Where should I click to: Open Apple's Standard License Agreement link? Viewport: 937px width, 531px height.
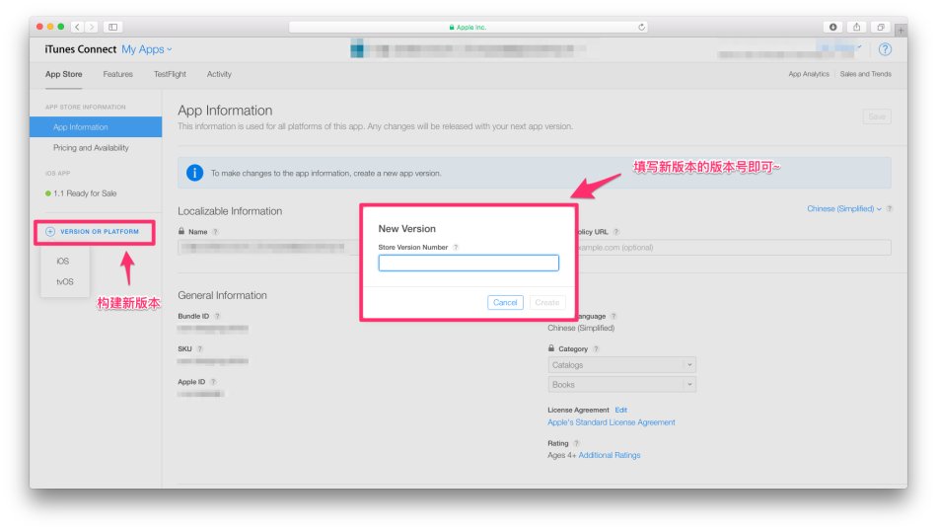612,422
